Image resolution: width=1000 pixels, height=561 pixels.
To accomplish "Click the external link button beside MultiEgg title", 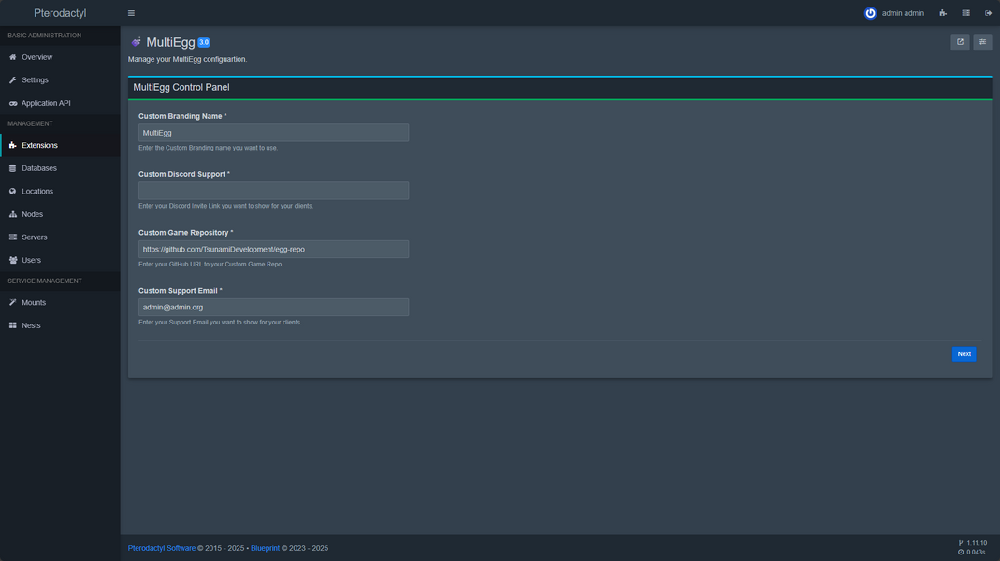I will tap(960, 42).
